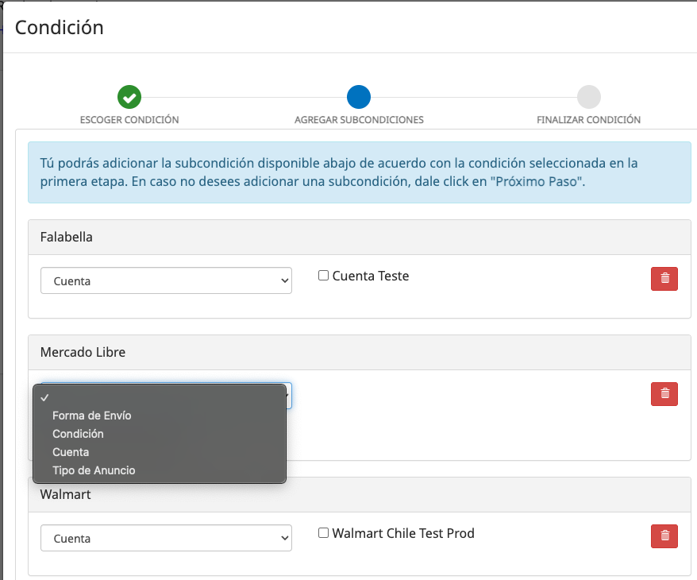This screenshot has width=697, height=580.
Task: Click the FINALIZAR CONDICIÓN step label
Action: click(588, 120)
